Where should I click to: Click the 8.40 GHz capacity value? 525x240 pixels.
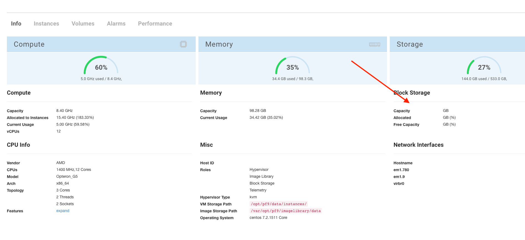(64, 111)
